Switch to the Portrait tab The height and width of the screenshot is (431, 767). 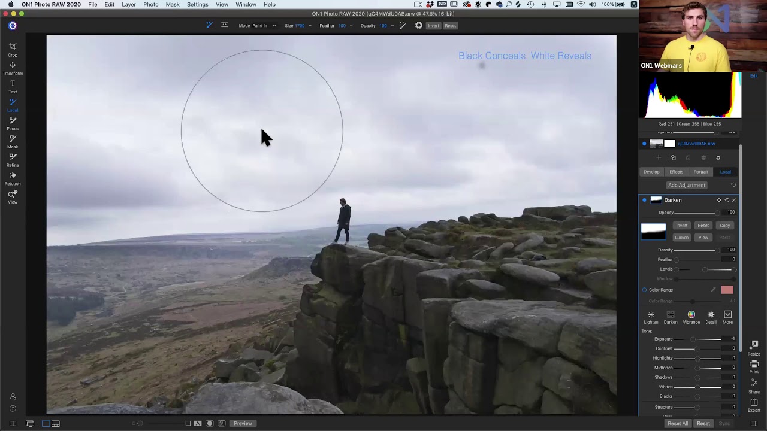[x=700, y=172]
